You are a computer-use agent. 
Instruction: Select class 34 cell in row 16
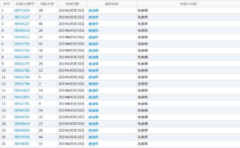tap(47, 110)
